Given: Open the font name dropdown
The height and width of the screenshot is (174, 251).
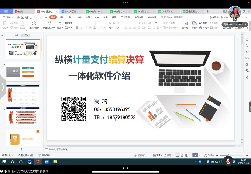Looking at the screenshot, I should pos(94,23).
